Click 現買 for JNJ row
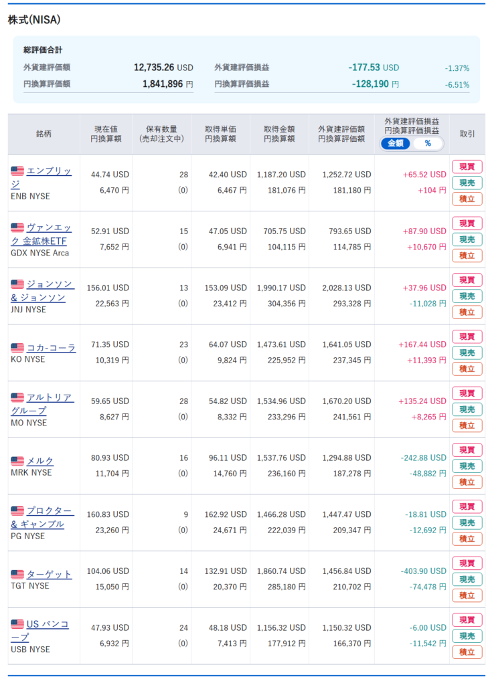Screen dimensions: 488x685 pyautogui.click(x=467, y=280)
